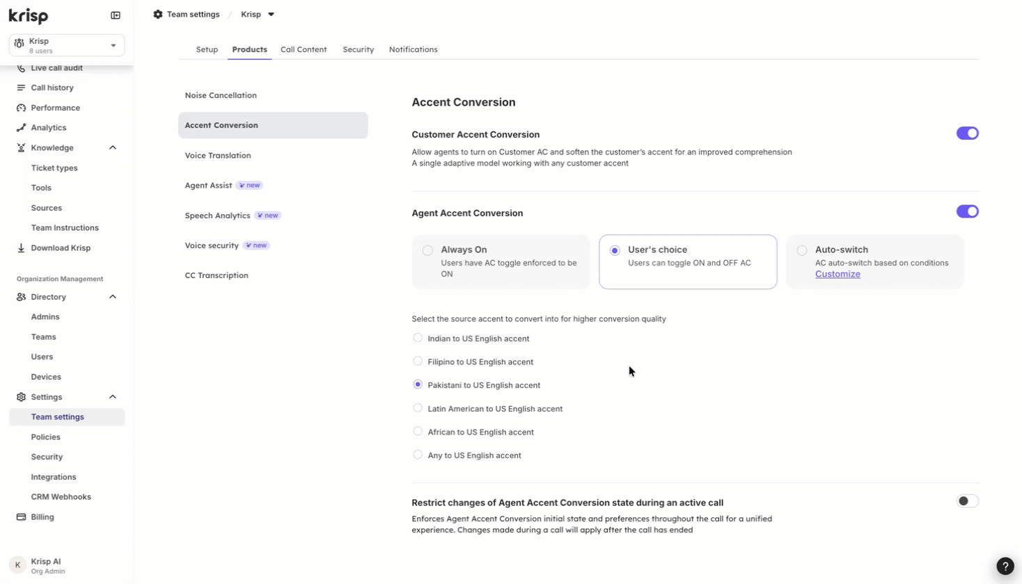Click the Live call audit phone icon
The height and width of the screenshot is (584, 1022).
(x=21, y=68)
